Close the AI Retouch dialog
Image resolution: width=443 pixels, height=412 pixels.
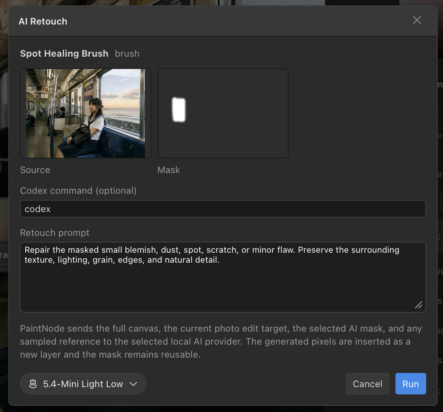[417, 20]
